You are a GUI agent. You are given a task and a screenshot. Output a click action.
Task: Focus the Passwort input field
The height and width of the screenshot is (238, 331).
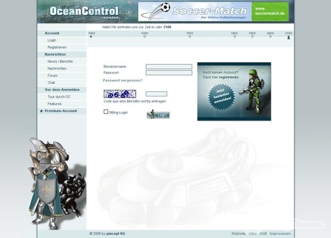(x=169, y=73)
